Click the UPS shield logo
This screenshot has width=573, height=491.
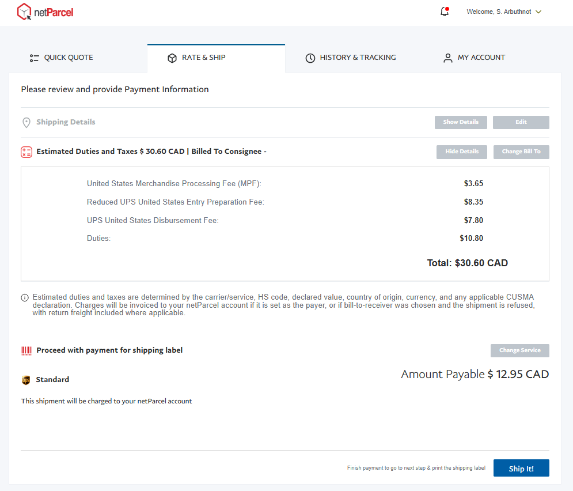(26, 380)
